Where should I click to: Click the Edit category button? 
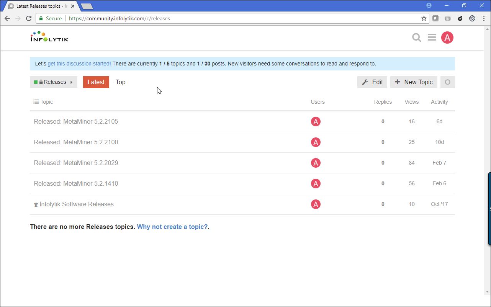click(372, 82)
